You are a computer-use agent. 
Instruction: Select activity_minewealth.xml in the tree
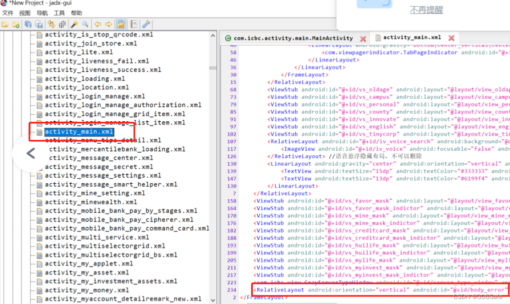pos(91,202)
